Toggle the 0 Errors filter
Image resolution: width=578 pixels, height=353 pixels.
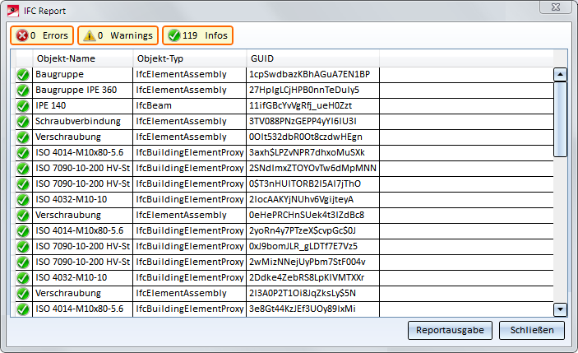[42, 35]
